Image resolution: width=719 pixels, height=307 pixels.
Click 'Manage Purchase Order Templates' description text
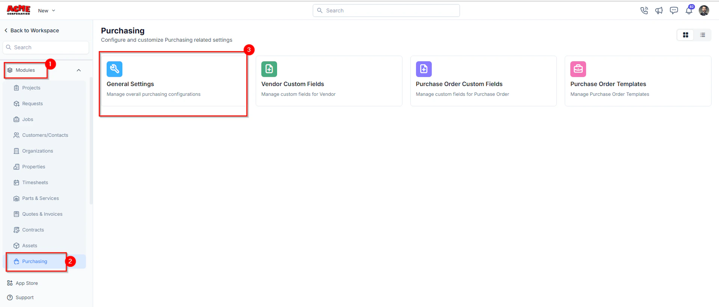[x=610, y=94]
